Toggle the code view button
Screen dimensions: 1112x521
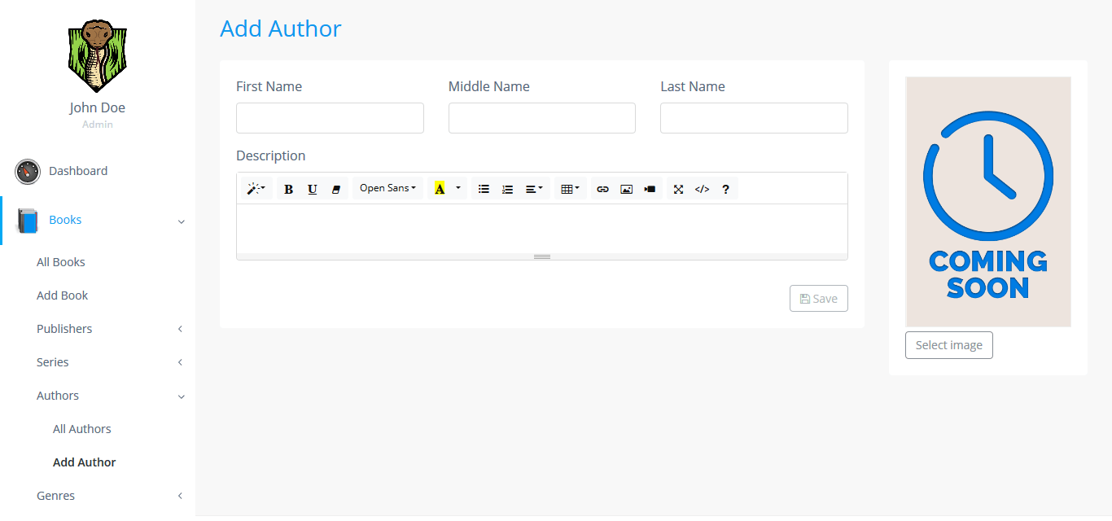coord(702,189)
